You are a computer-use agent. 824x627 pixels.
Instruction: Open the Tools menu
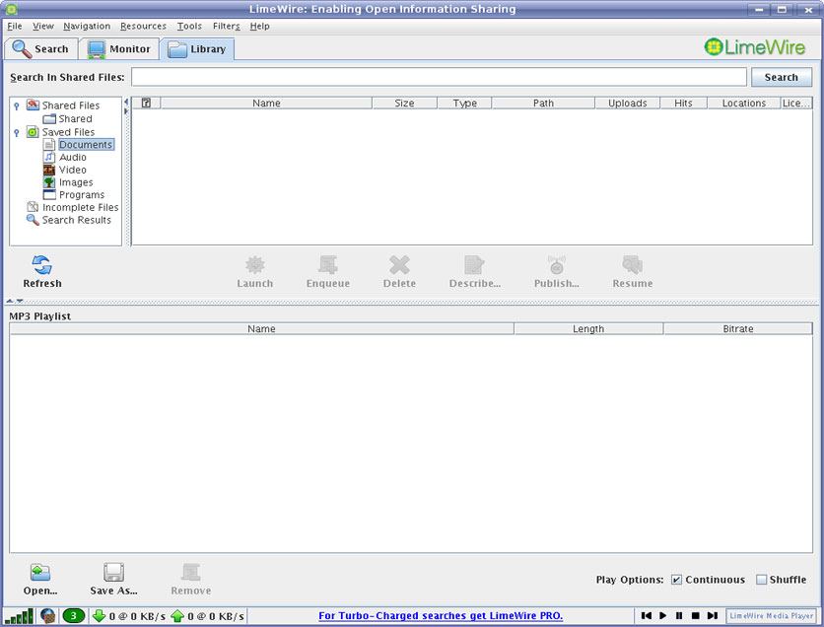189,26
